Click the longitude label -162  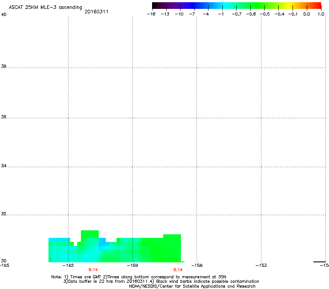[x=68, y=265]
